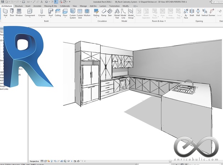Screen dimensions: 223x165
Task: Select the Wall opening tool
Action: coord(198,13)
